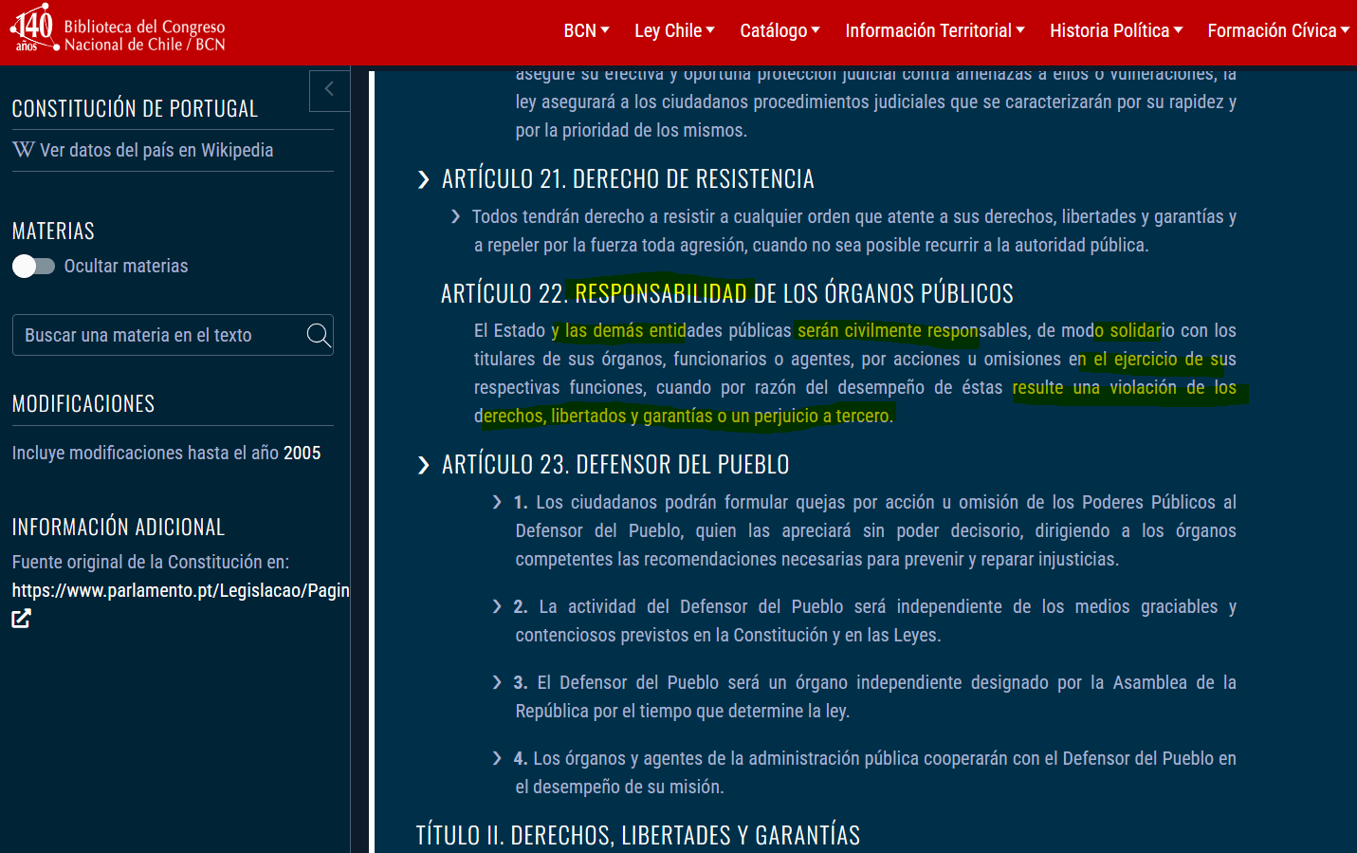Toggle chevron beside item 4 of Artículo 23
The image size is (1357, 853).
tap(497, 758)
